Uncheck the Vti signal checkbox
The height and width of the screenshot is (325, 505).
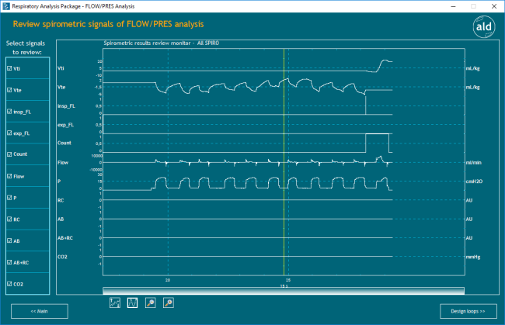pos(9,69)
